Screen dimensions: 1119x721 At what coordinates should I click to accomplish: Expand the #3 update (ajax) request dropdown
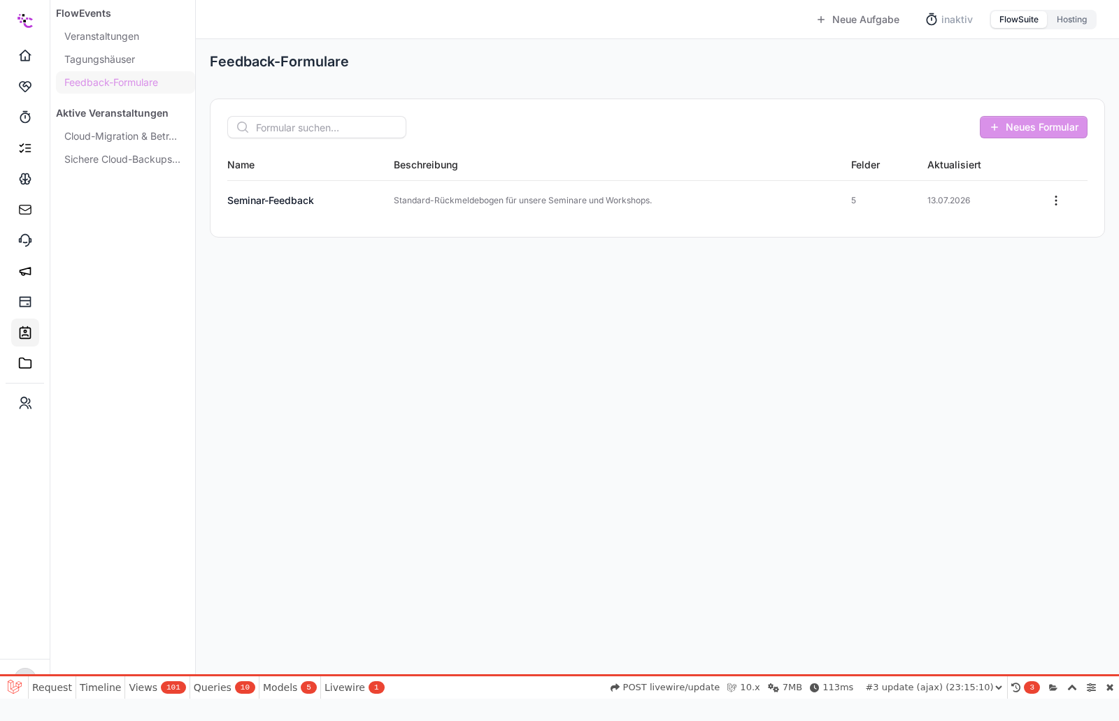(934, 687)
